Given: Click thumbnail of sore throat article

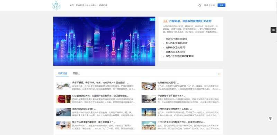Looking at the screenshot, I should 64,86.
